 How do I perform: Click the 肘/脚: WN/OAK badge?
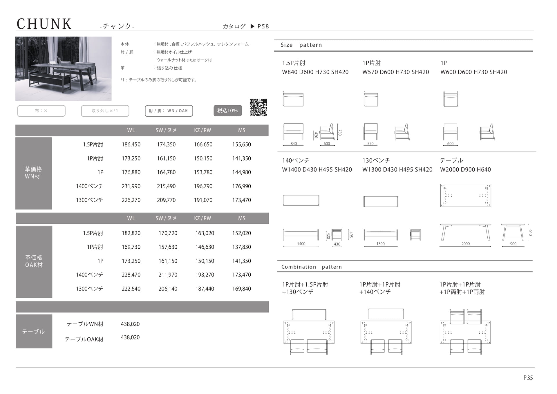tap(169, 111)
